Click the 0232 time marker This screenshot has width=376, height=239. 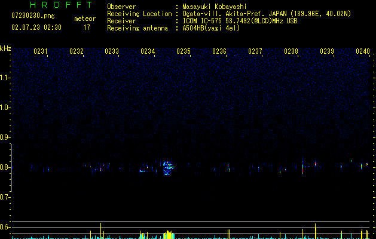tap(77, 51)
